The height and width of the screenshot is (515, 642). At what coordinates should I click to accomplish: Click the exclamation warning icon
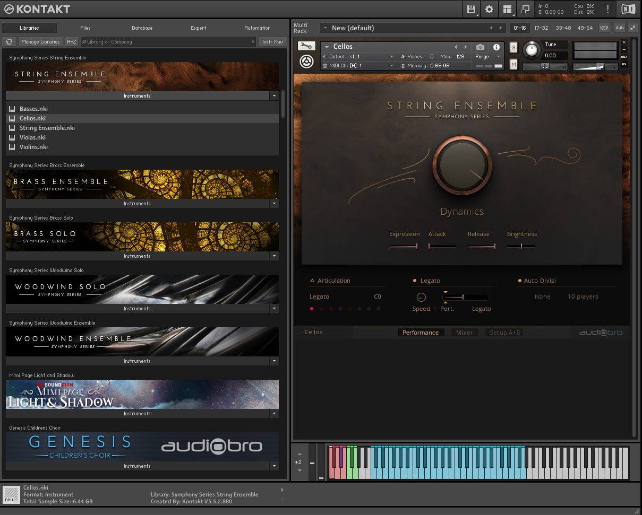tap(607, 9)
